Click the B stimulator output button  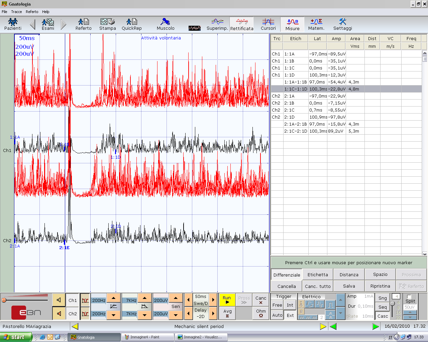click(301, 311)
